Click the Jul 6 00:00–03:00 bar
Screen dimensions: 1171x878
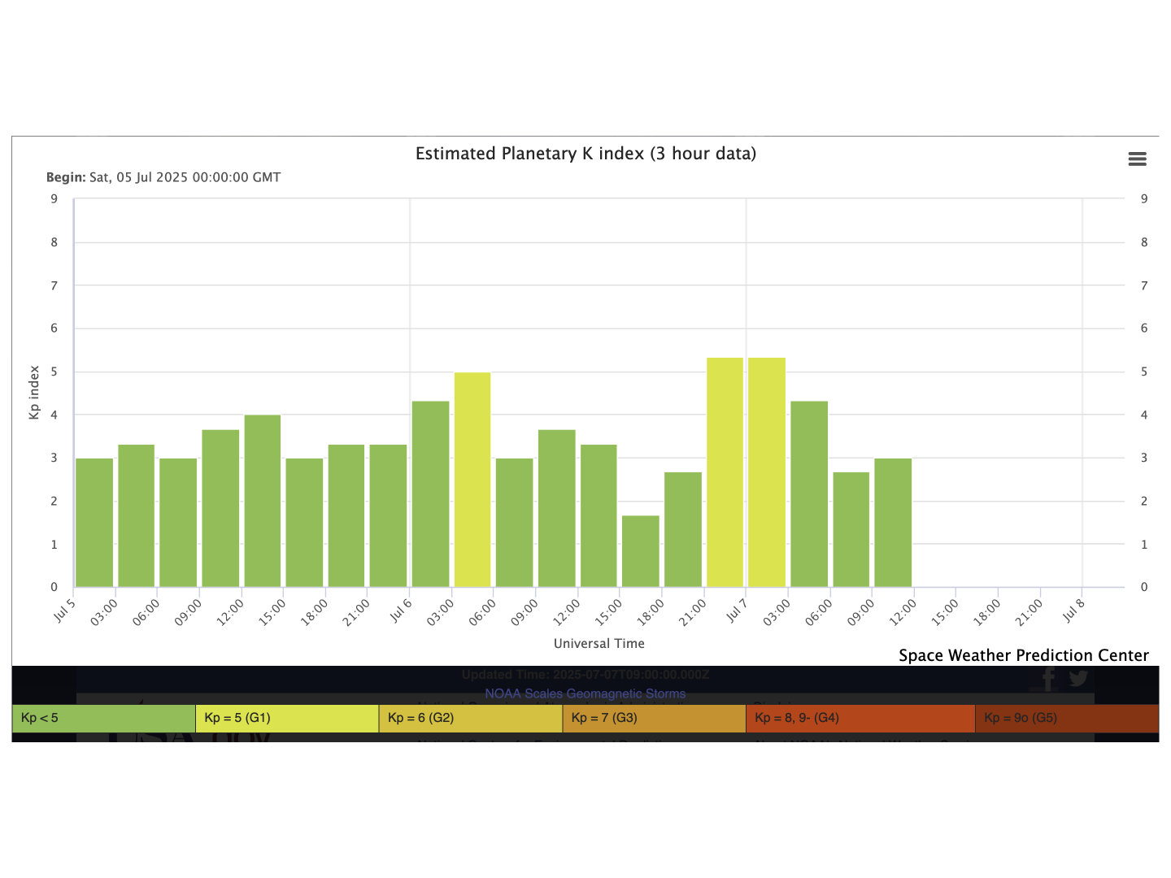coord(431,494)
